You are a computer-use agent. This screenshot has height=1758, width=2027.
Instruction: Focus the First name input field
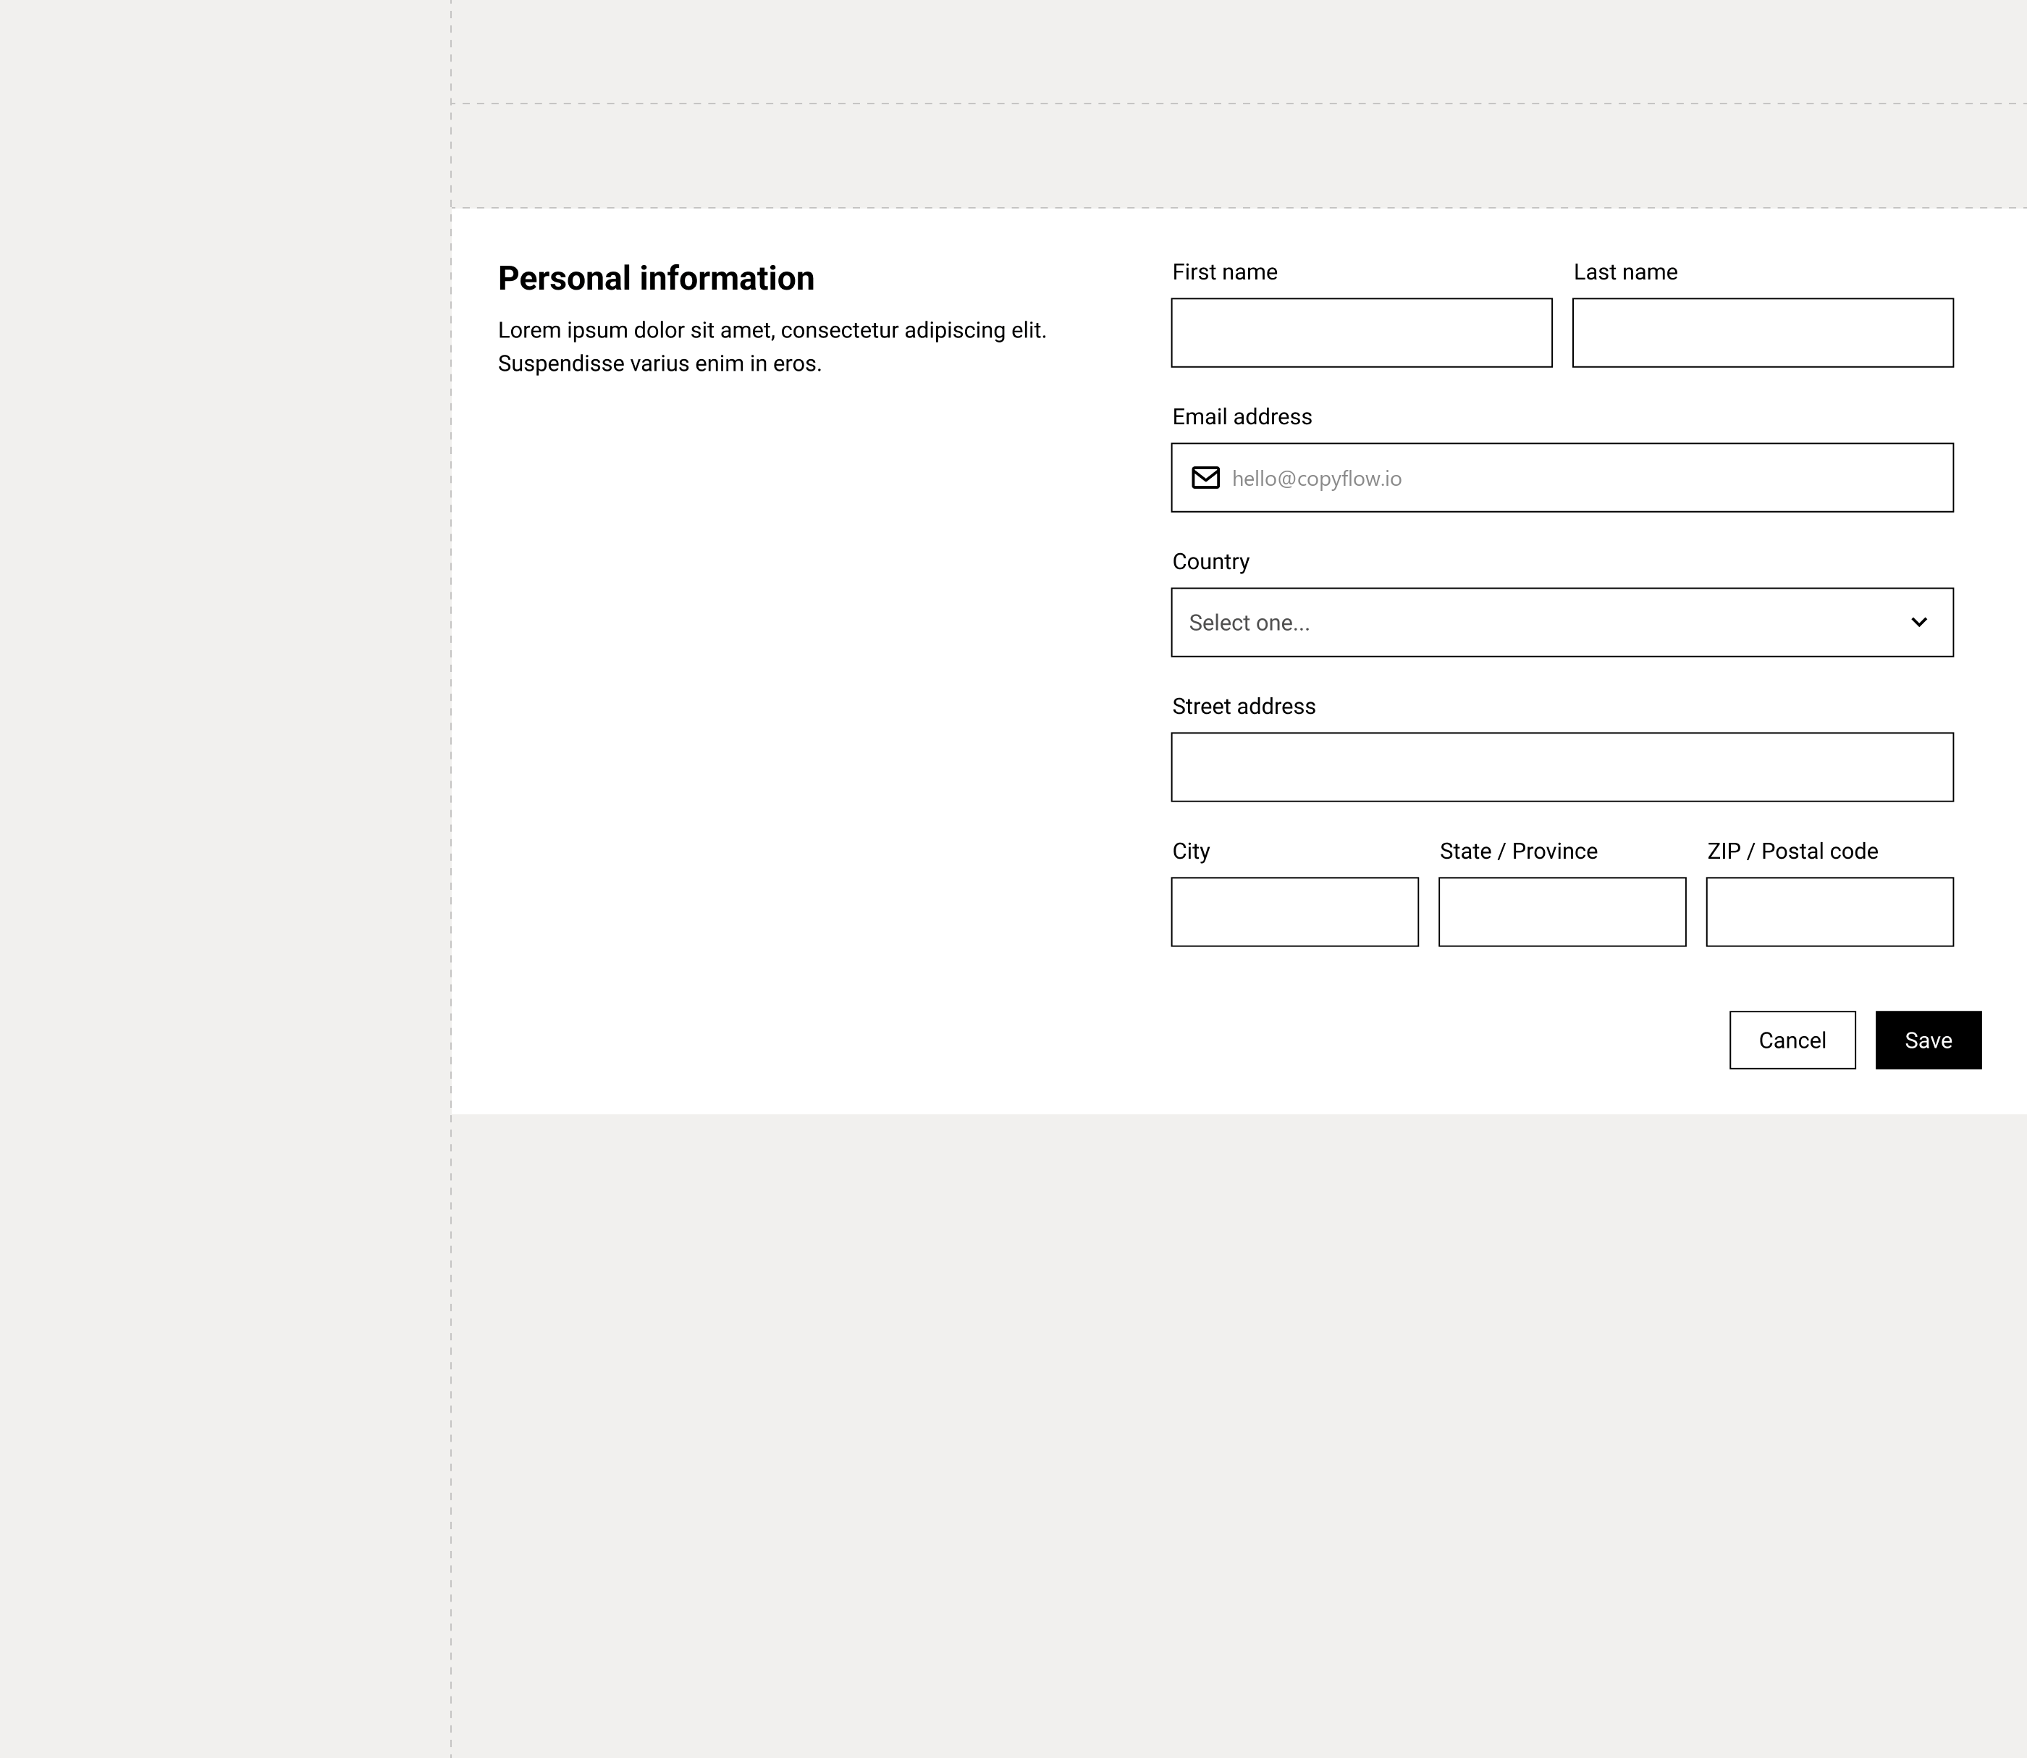[x=1362, y=332]
